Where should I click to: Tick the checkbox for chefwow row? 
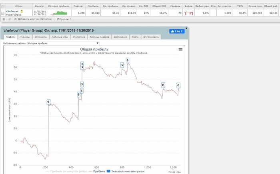click(3, 13)
